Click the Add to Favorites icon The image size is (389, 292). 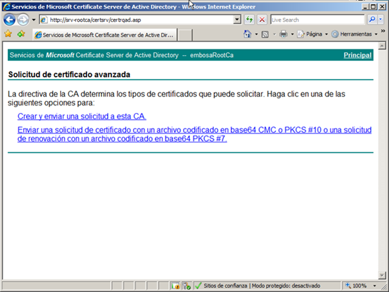pos(21,34)
